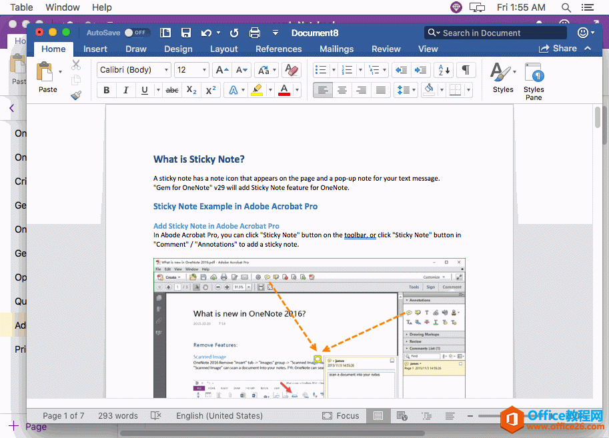Click the Paste clipboard icon
The image size is (609, 438).
point(45,72)
